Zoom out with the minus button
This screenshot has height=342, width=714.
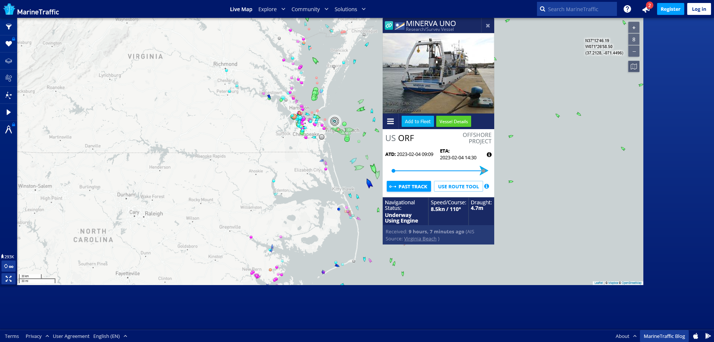click(634, 51)
